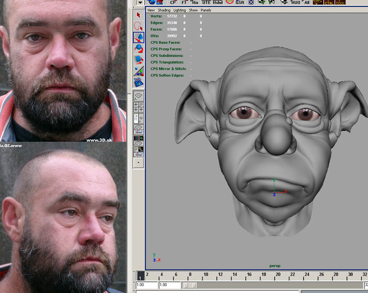This screenshot has height=293, width=368.
Task: Select the arrow Select tool
Action: tap(139, 15)
